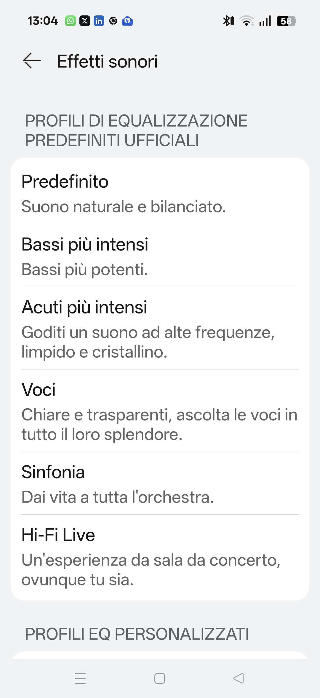This screenshot has width=320, height=698.
Task: Choose Acuti più intensi profile
Action: pos(160,329)
